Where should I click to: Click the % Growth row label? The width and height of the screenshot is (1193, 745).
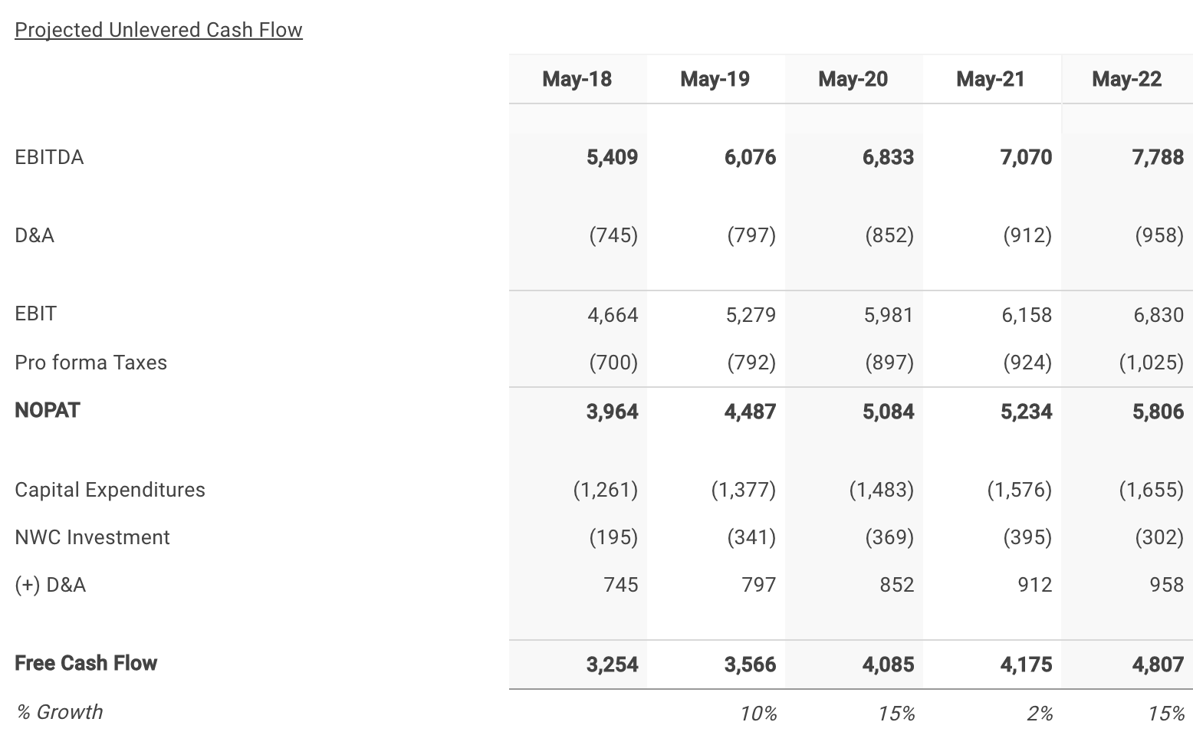tap(59, 712)
